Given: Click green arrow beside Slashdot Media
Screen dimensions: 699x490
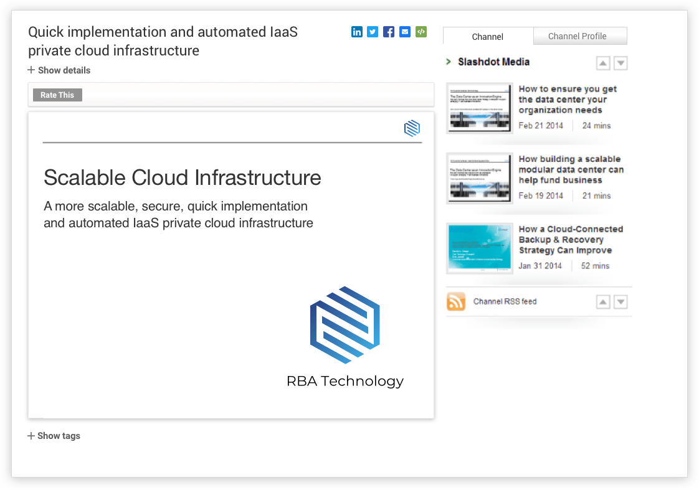Looking at the screenshot, I should [x=449, y=62].
